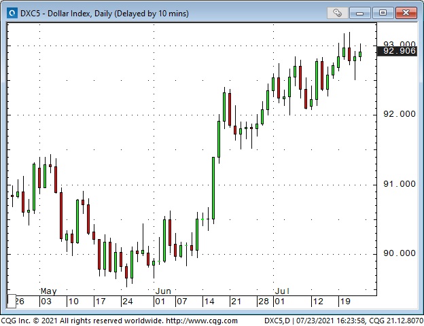
Task: Click the DXC5,D timestamp status text
Action: 343,321
